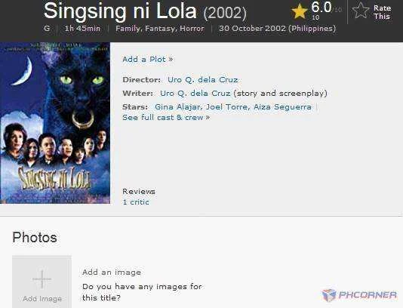
Task: Click the gold rating star icon
Action: coord(300,12)
